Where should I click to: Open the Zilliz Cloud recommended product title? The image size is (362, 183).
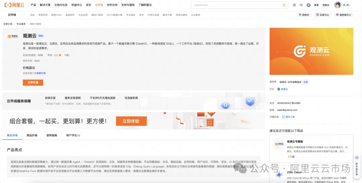[x=294, y=172]
